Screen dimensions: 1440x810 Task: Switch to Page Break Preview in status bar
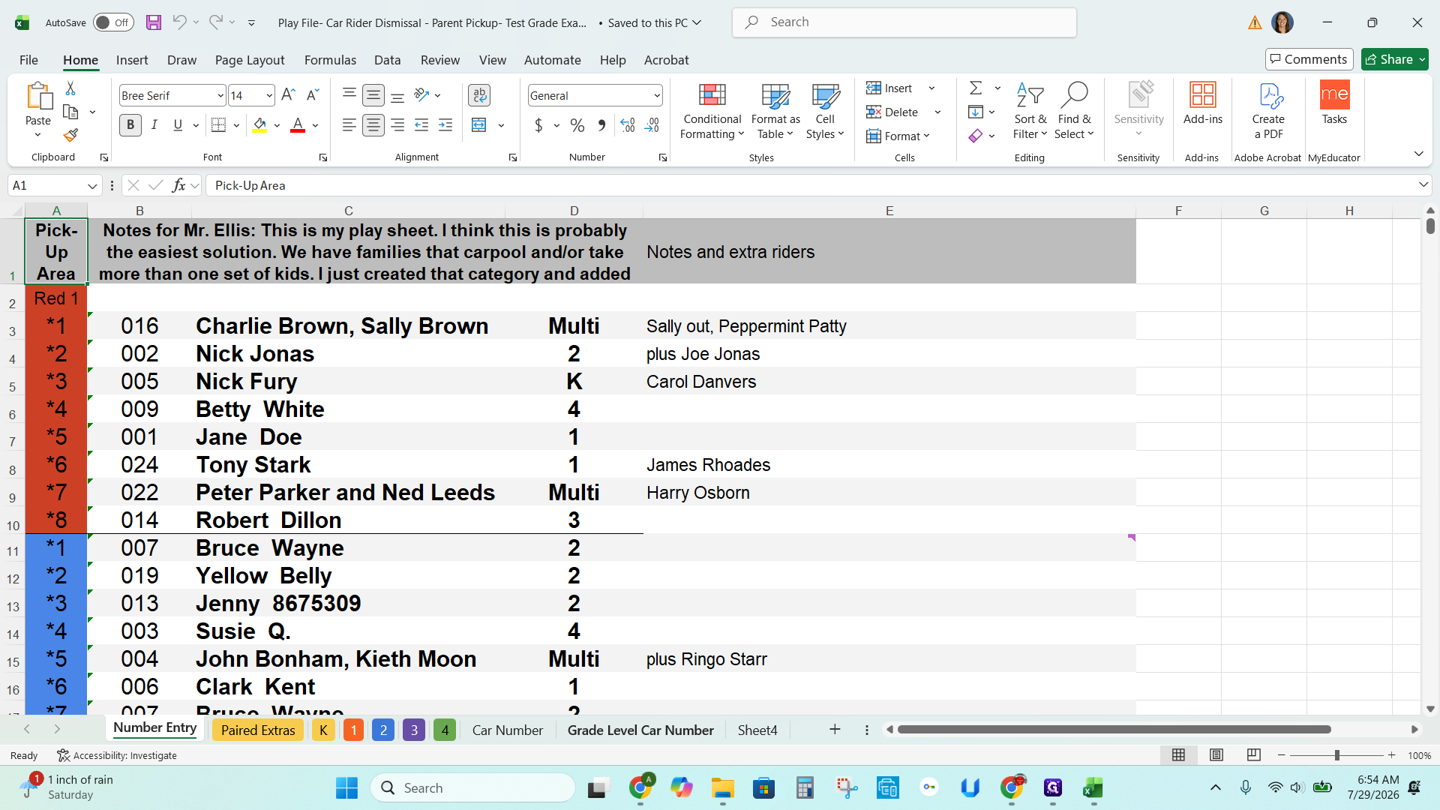point(1253,755)
